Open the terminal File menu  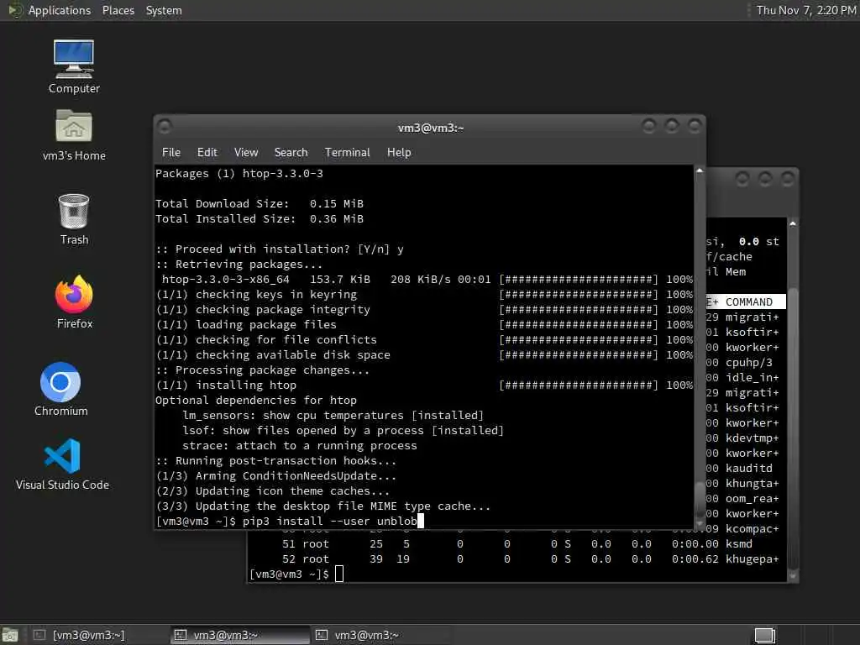coord(171,152)
